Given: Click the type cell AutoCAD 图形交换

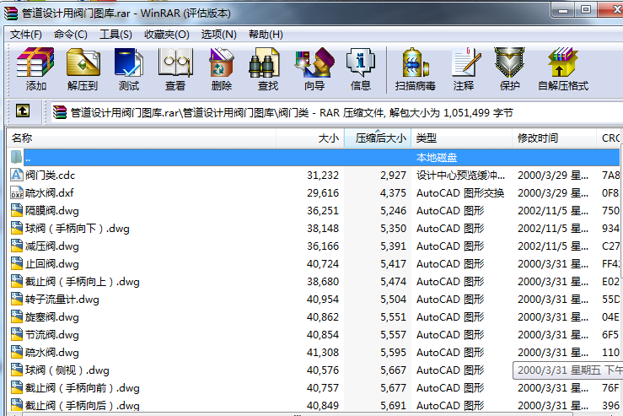Looking at the screenshot, I should [x=460, y=193].
